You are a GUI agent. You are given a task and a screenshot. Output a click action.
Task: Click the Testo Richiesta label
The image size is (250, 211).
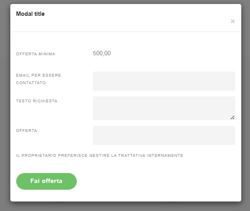[x=37, y=101]
